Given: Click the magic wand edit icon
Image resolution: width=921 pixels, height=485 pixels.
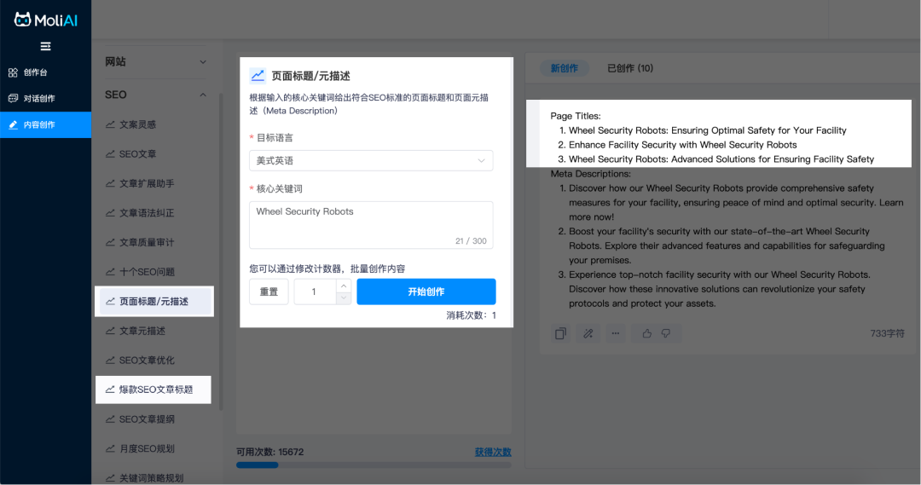Looking at the screenshot, I should pyautogui.click(x=588, y=333).
